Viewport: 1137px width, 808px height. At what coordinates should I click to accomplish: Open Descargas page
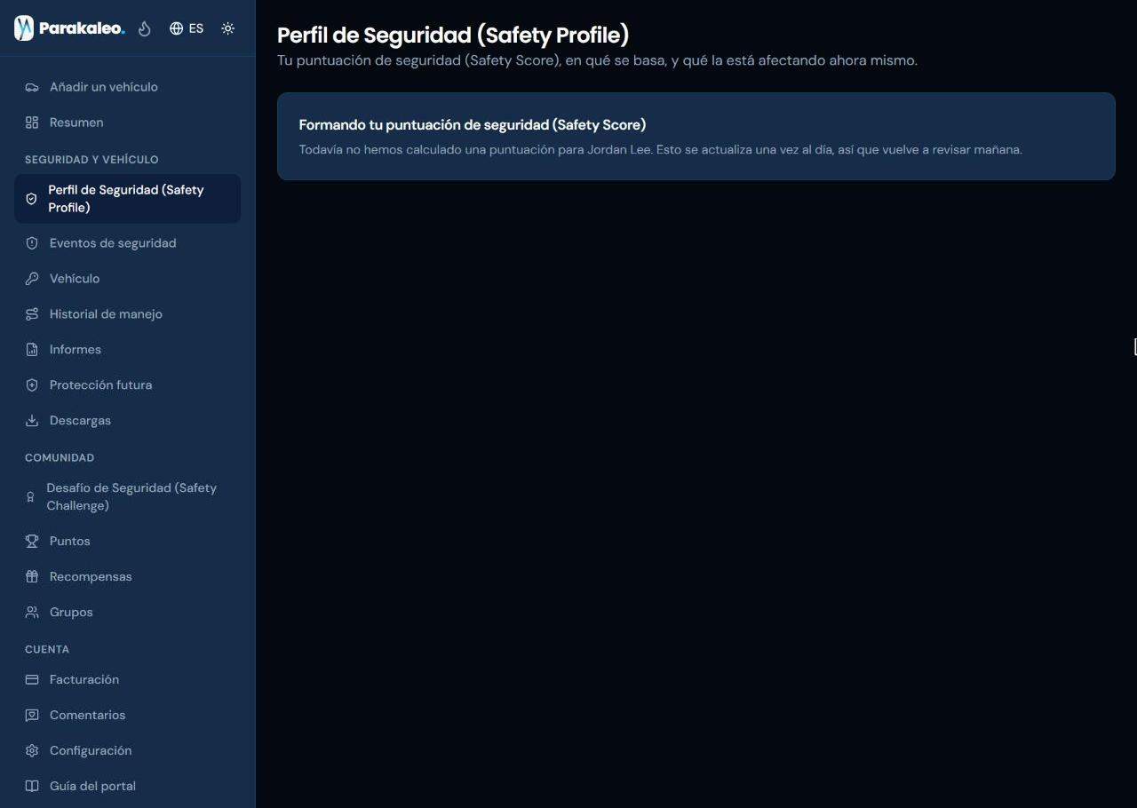coord(127,421)
